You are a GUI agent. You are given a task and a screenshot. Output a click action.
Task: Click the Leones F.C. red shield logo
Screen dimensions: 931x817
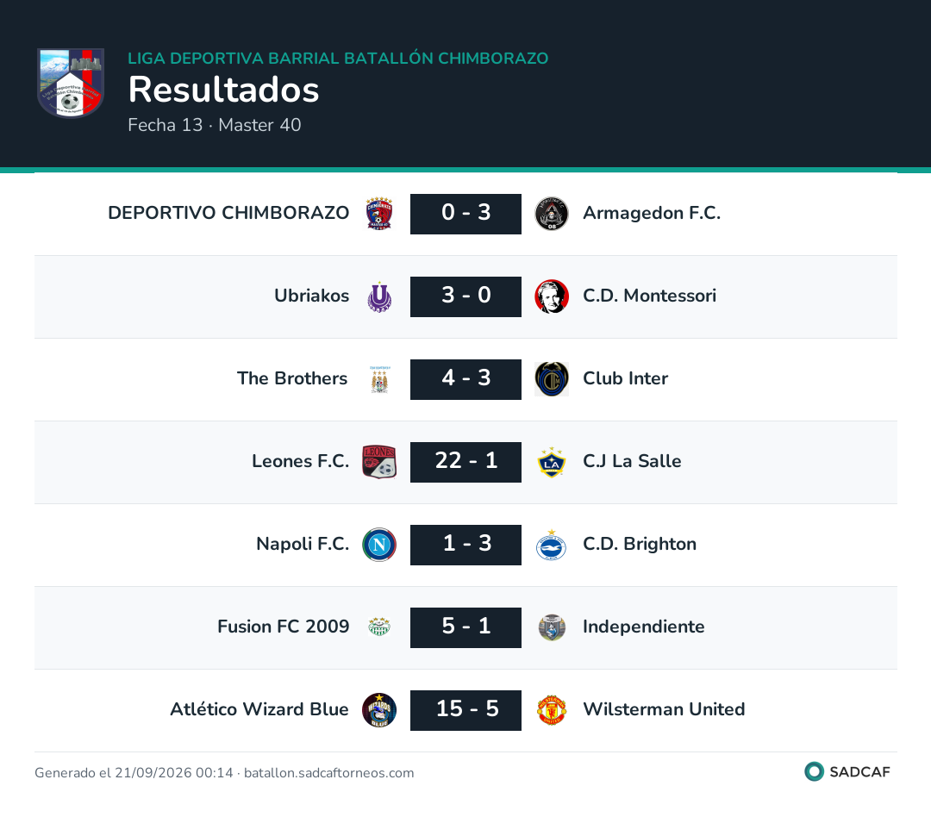coord(379,462)
